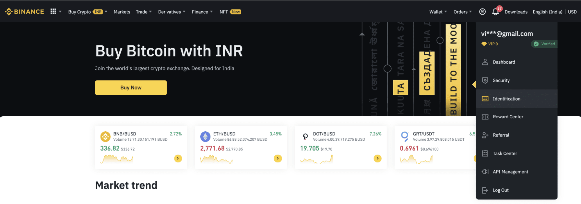Click the ETH coin icon

click(205, 137)
